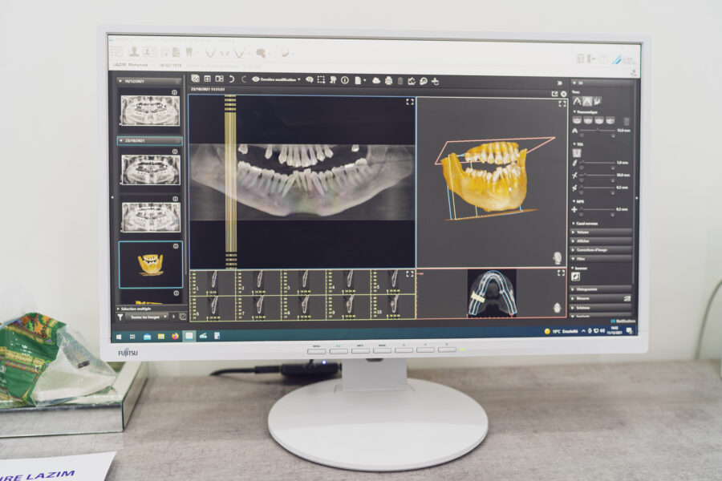Click the cloud upload icon in the toolbar
Image resolution: width=722 pixels, height=481 pixels.
(x=377, y=80)
